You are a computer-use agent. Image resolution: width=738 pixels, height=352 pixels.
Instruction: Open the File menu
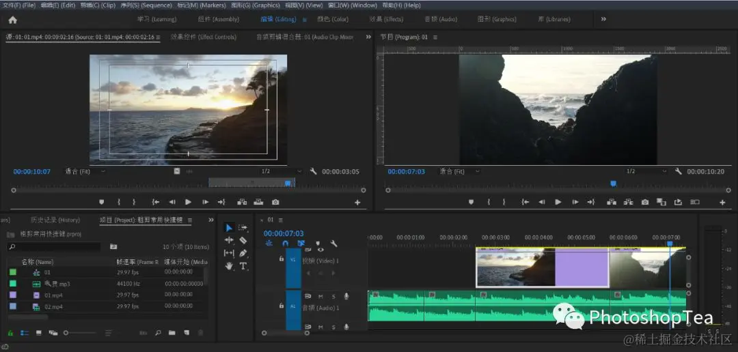click(x=19, y=5)
